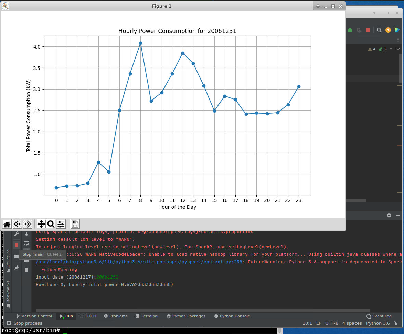Click the console horizontal scrollbar
This screenshot has height=334, width=404.
(x=203, y=311)
